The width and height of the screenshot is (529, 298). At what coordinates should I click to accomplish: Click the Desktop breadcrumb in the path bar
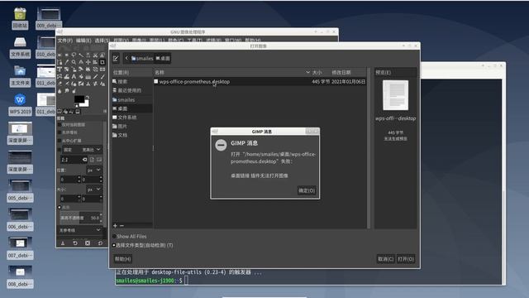click(163, 59)
